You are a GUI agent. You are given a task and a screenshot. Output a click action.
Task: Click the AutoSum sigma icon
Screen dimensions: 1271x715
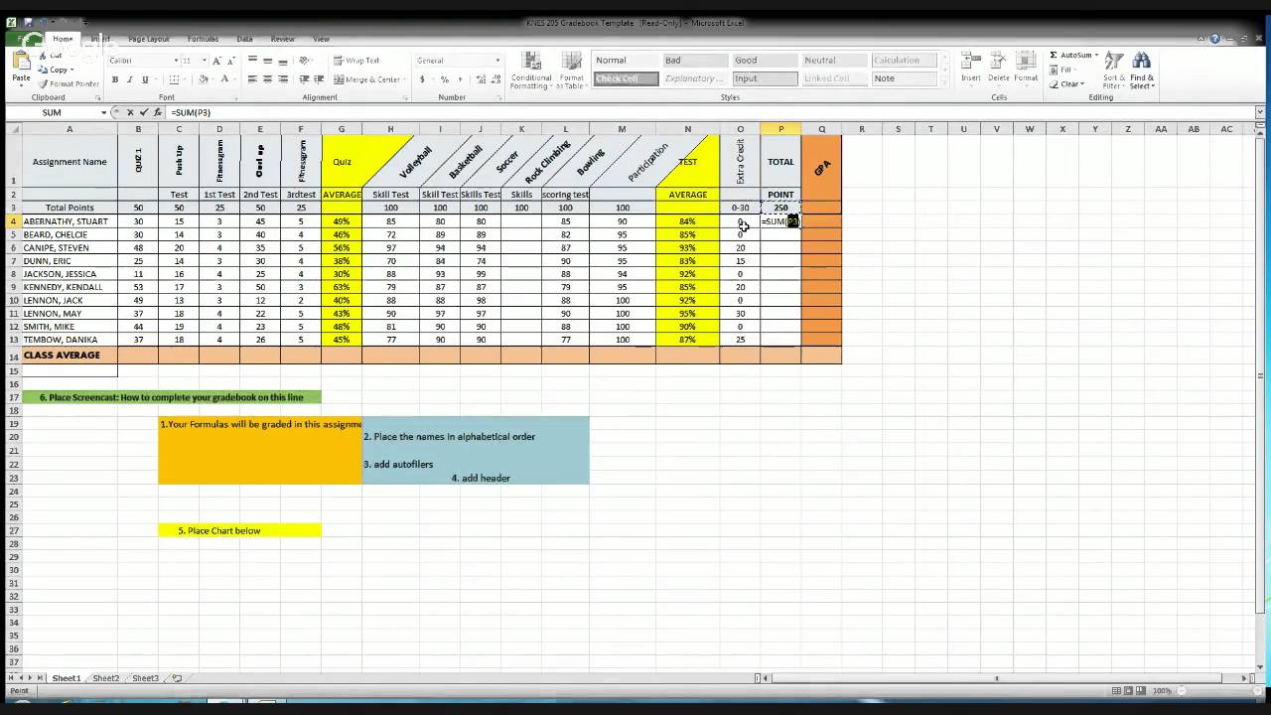tap(1054, 56)
